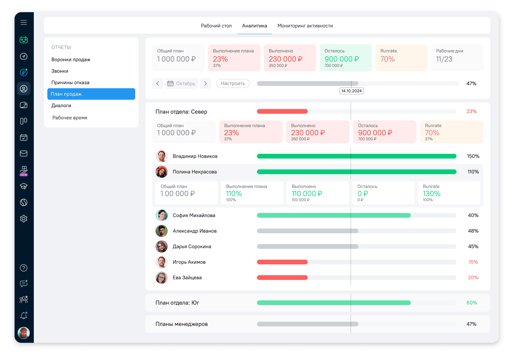The image size is (516, 357).
Task: Open the ruble payments icon in sidebar
Action: [24, 72]
